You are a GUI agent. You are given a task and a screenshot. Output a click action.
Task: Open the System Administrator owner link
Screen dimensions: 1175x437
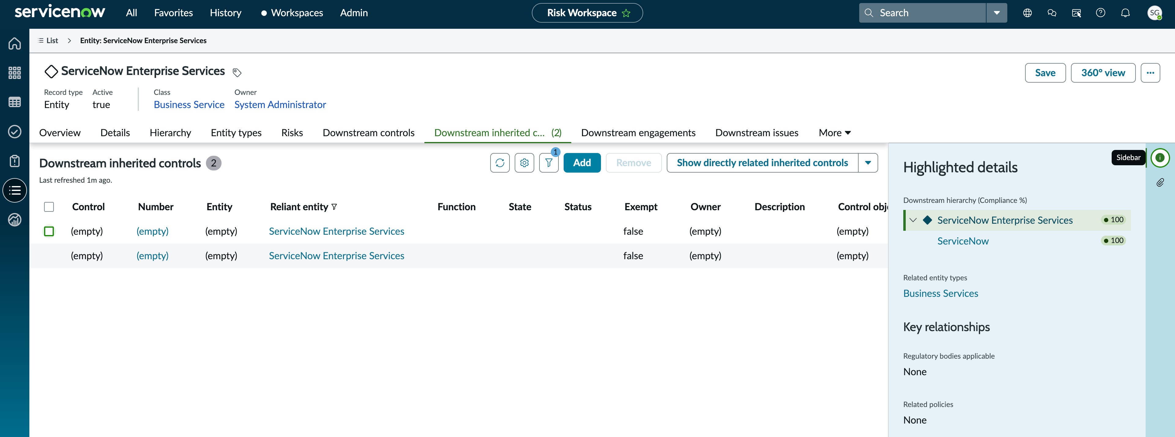(280, 105)
